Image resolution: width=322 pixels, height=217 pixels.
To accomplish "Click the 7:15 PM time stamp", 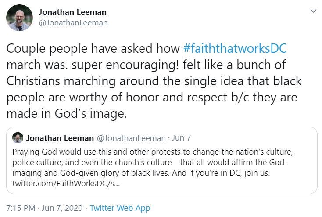I will pyautogui.click(x=21, y=208).
